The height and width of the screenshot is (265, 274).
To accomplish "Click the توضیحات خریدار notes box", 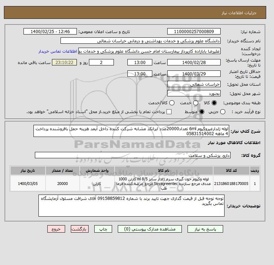I will pyautogui.click(x=131, y=206).
